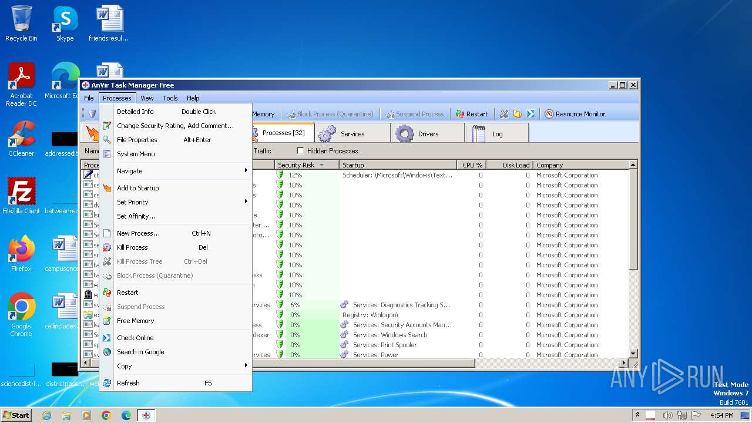Toggle Hidden Processes checkbox
Screen dimensions: 752x423
point(300,151)
